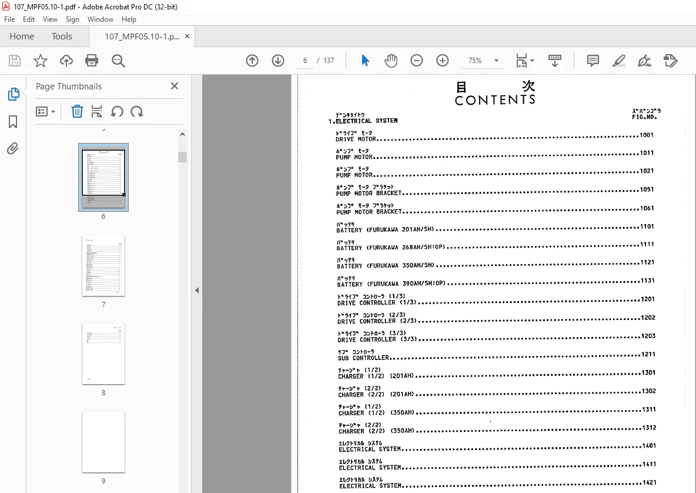This screenshot has height=493, width=696.
Task: Click the Save file icon
Action: pos(15,61)
